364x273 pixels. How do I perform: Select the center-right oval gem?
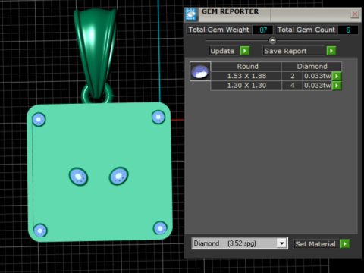119,176
